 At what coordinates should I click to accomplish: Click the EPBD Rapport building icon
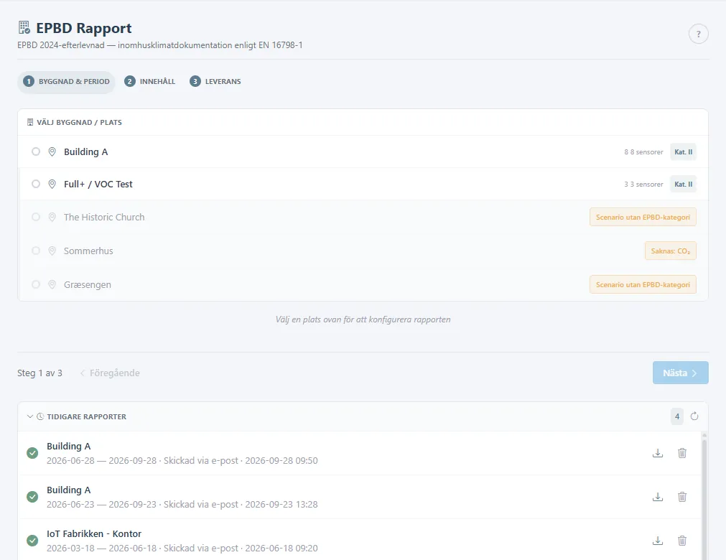tap(24, 27)
